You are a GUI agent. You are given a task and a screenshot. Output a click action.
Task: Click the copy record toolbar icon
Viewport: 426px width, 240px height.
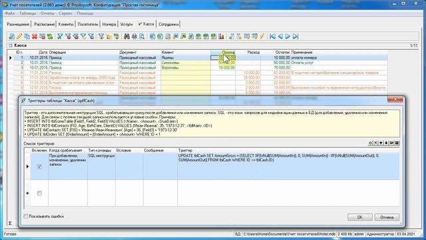pos(27,37)
